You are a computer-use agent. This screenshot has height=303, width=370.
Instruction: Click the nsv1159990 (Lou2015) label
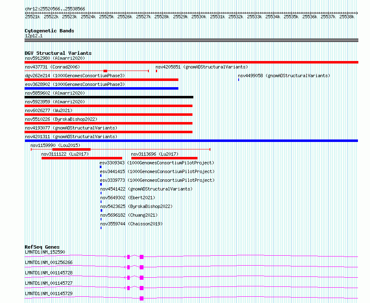tap(55, 145)
